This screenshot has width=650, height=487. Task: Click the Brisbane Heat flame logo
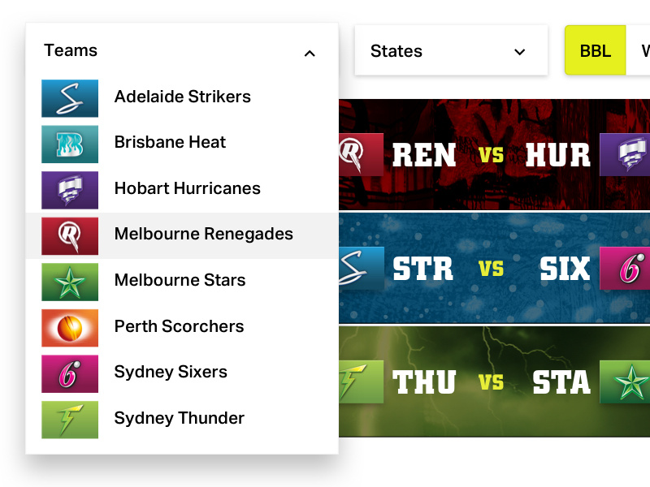click(70, 142)
